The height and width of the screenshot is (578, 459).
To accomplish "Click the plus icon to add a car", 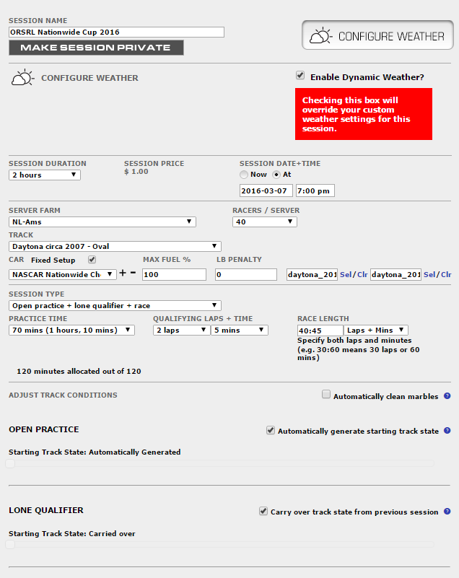I will 123,273.
